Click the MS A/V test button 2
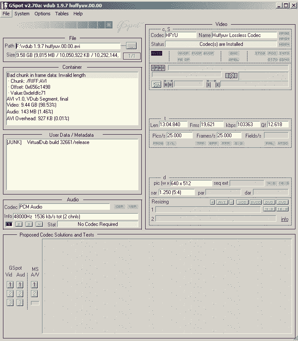 click(x=34, y=293)
